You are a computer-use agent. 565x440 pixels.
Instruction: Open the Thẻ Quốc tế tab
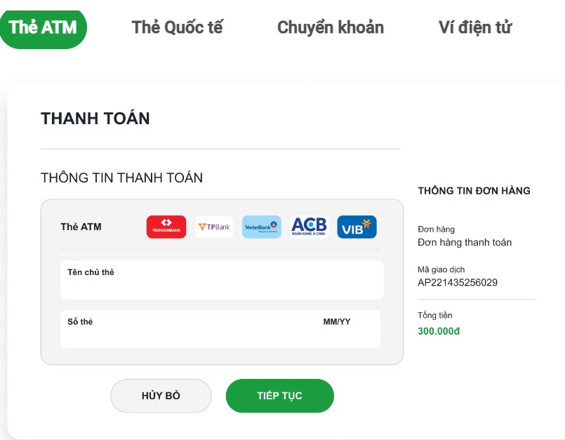[x=178, y=28]
